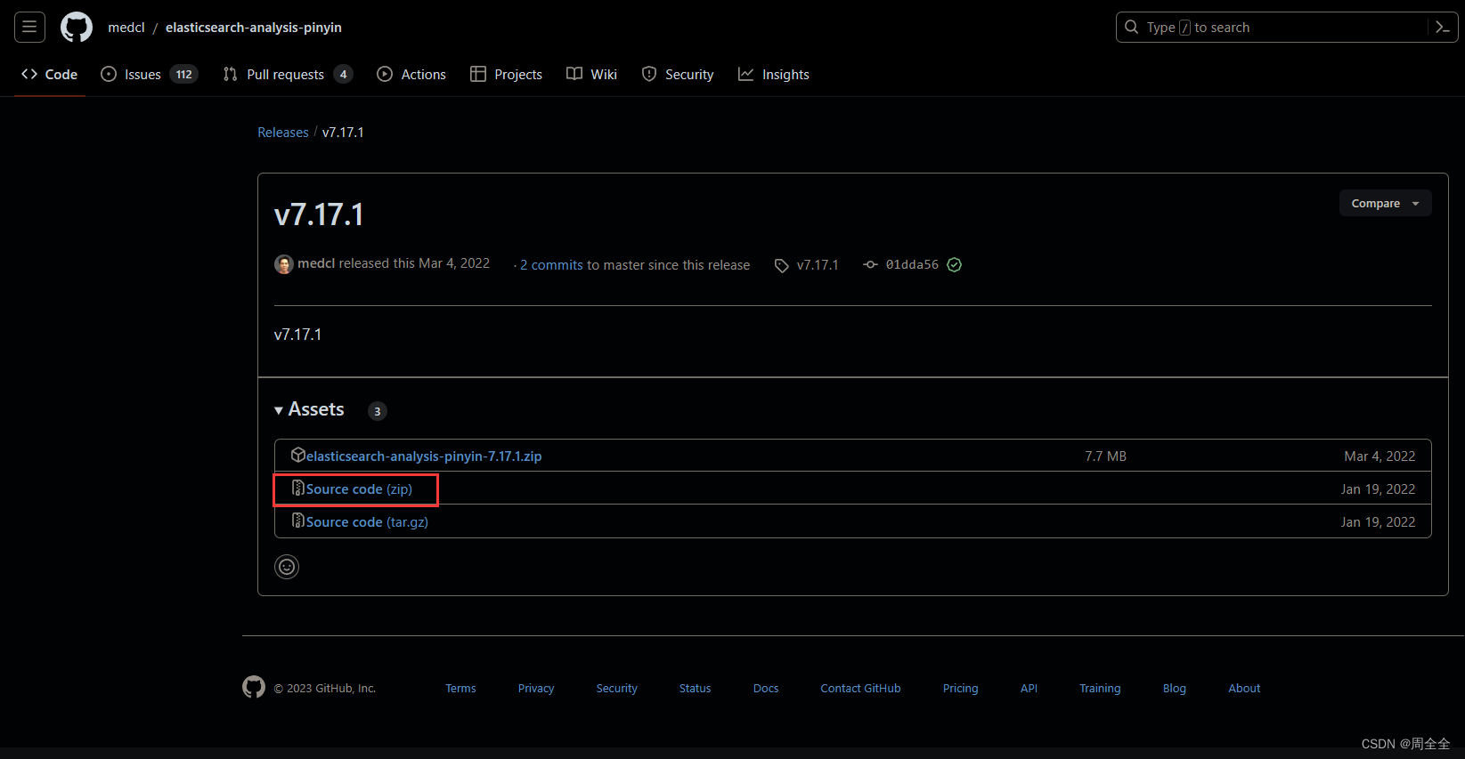Go to GitHub homepage via Octocat logo
The image size is (1465, 759).
[x=77, y=28]
